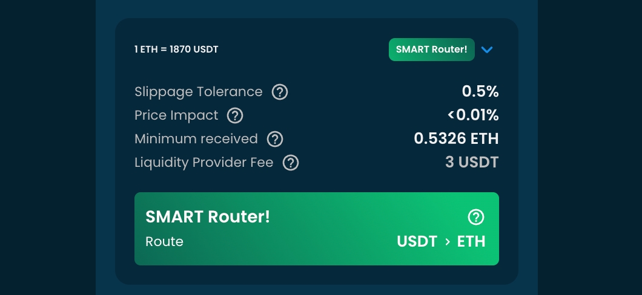
Task: Click the 0.5326 ETH minimum received amount
Action: tap(456, 139)
